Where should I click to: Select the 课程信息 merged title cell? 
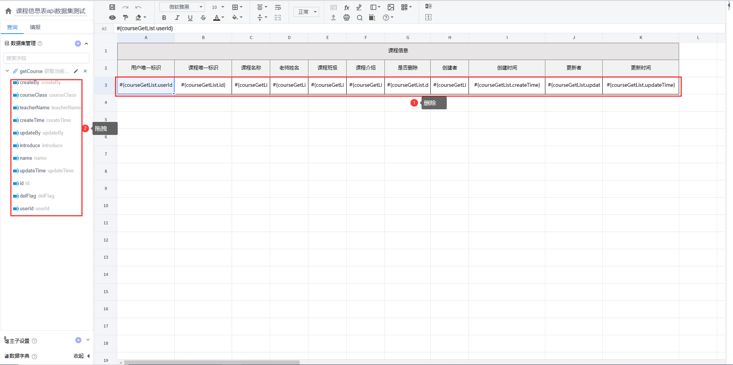(398, 51)
